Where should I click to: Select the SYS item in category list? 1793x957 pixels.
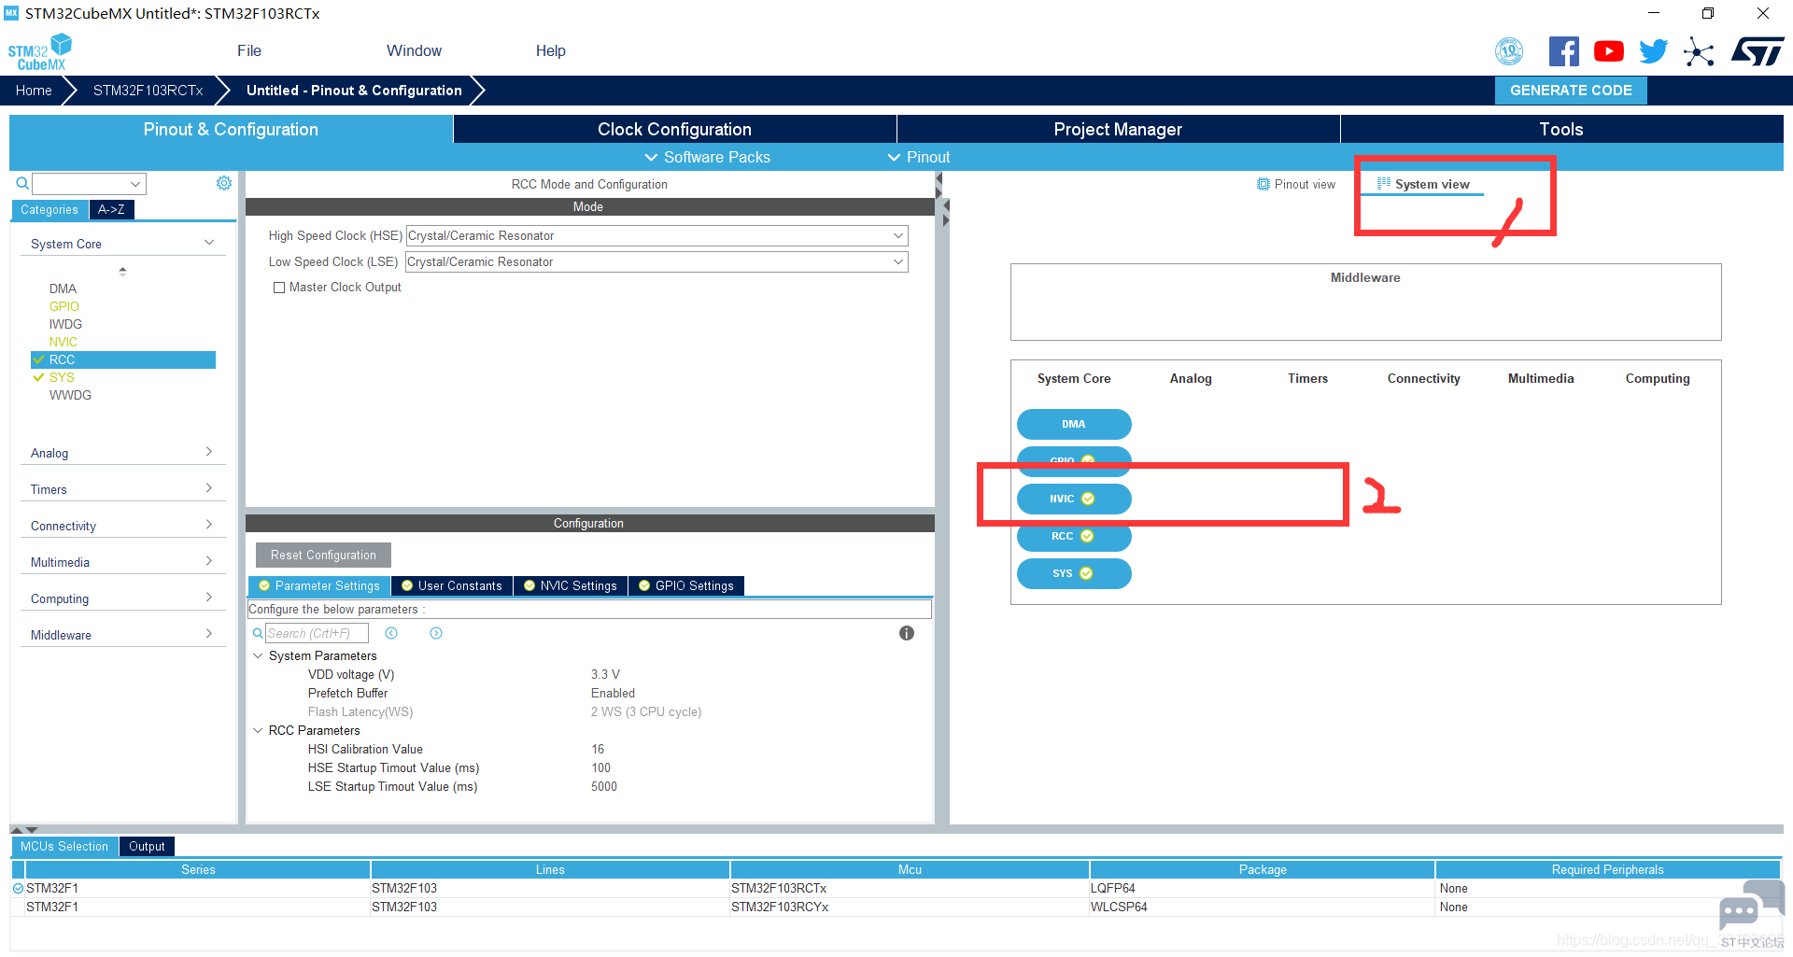62,377
